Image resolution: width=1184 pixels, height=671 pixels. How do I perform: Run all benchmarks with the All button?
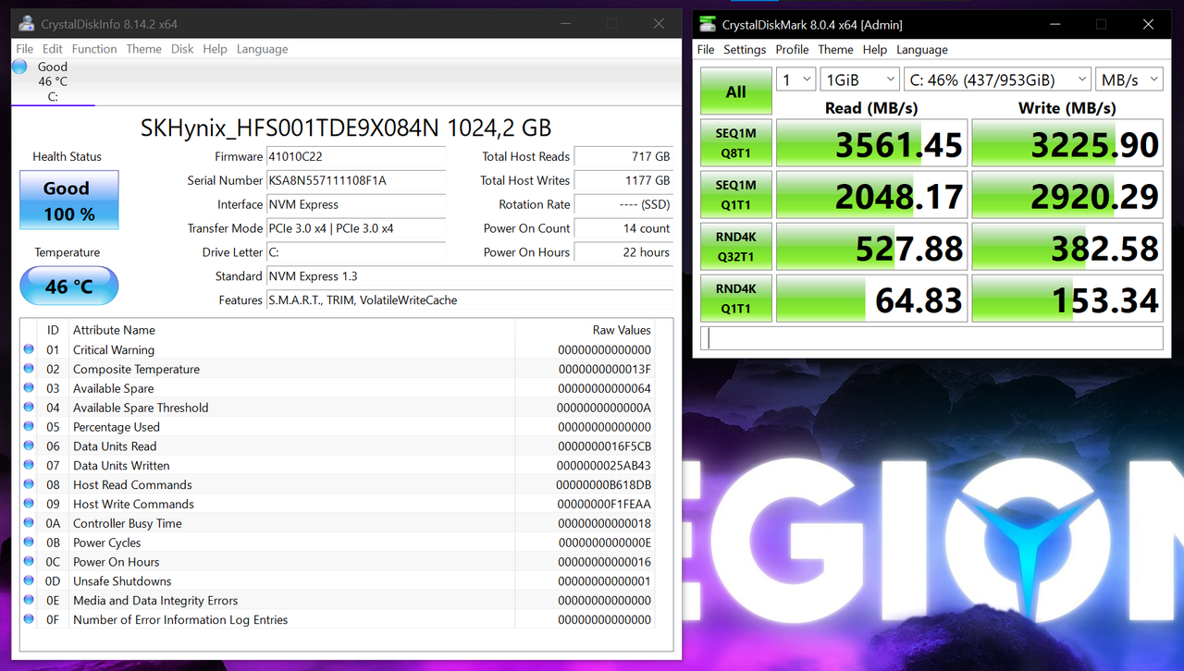735,91
